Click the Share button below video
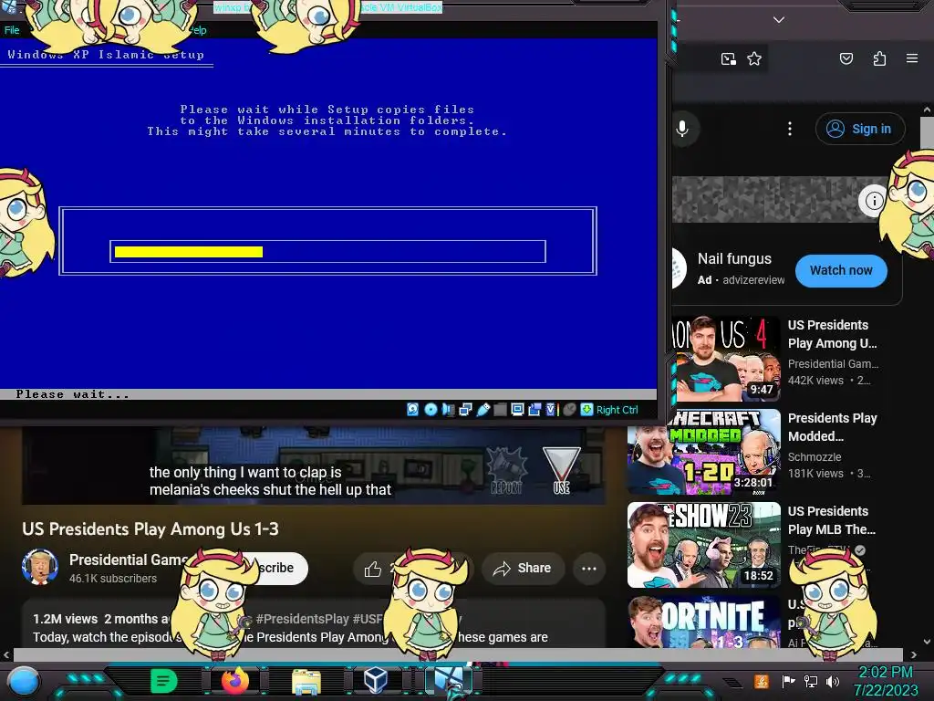 pyautogui.click(x=521, y=568)
